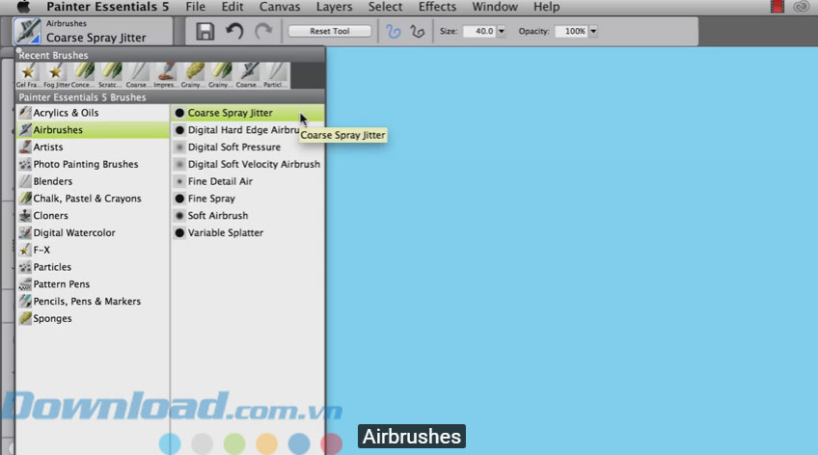Pick the Gel Fra... recent brush
The image size is (818, 455).
pos(28,75)
